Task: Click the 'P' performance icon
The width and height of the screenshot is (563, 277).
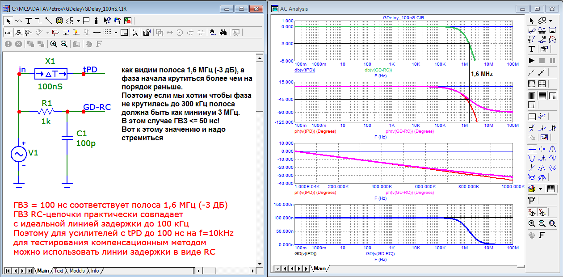Action: pos(532,200)
